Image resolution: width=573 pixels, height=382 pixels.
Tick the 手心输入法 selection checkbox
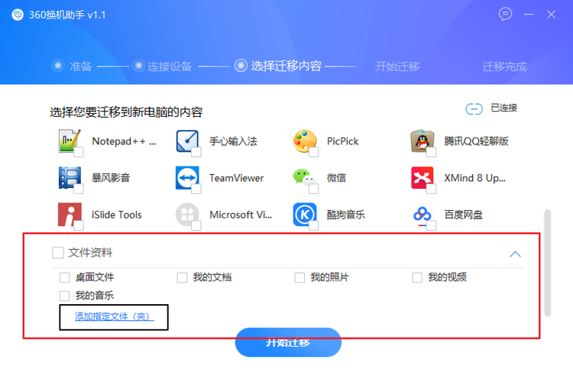(196, 152)
